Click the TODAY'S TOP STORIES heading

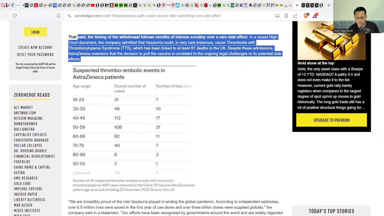click(x=331, y=211)
